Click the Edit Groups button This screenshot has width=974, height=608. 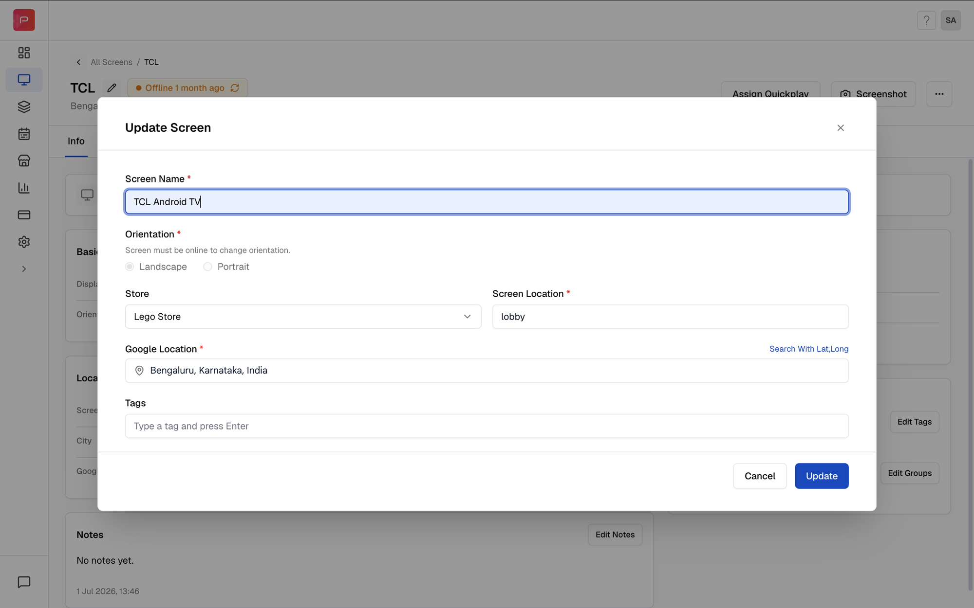[909, 473]
